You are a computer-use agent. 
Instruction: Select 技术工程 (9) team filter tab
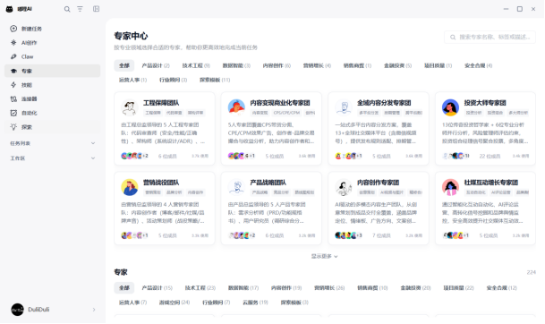click(196, 65)
